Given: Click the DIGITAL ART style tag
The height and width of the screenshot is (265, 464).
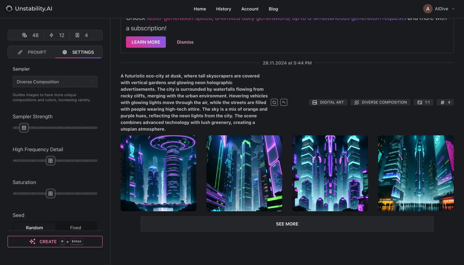Looking at the screenshot, I should [328, 102].
